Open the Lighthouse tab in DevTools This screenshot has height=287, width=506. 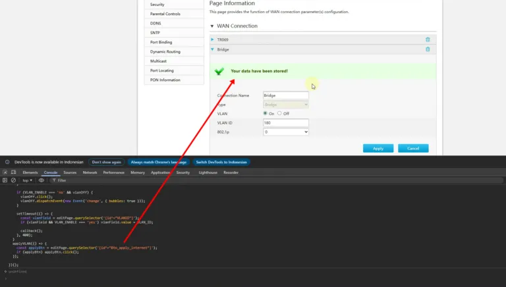208,172
